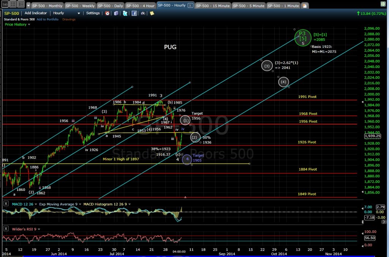Click the 'Sep 2014' date axis label
Viewport: 389px width, 257px height.
[x=227, y=254]
